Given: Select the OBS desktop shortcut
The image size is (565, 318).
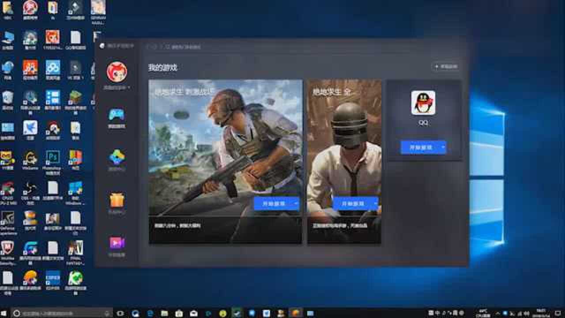Looking at the screenshot, I should [x=30, y=193].
